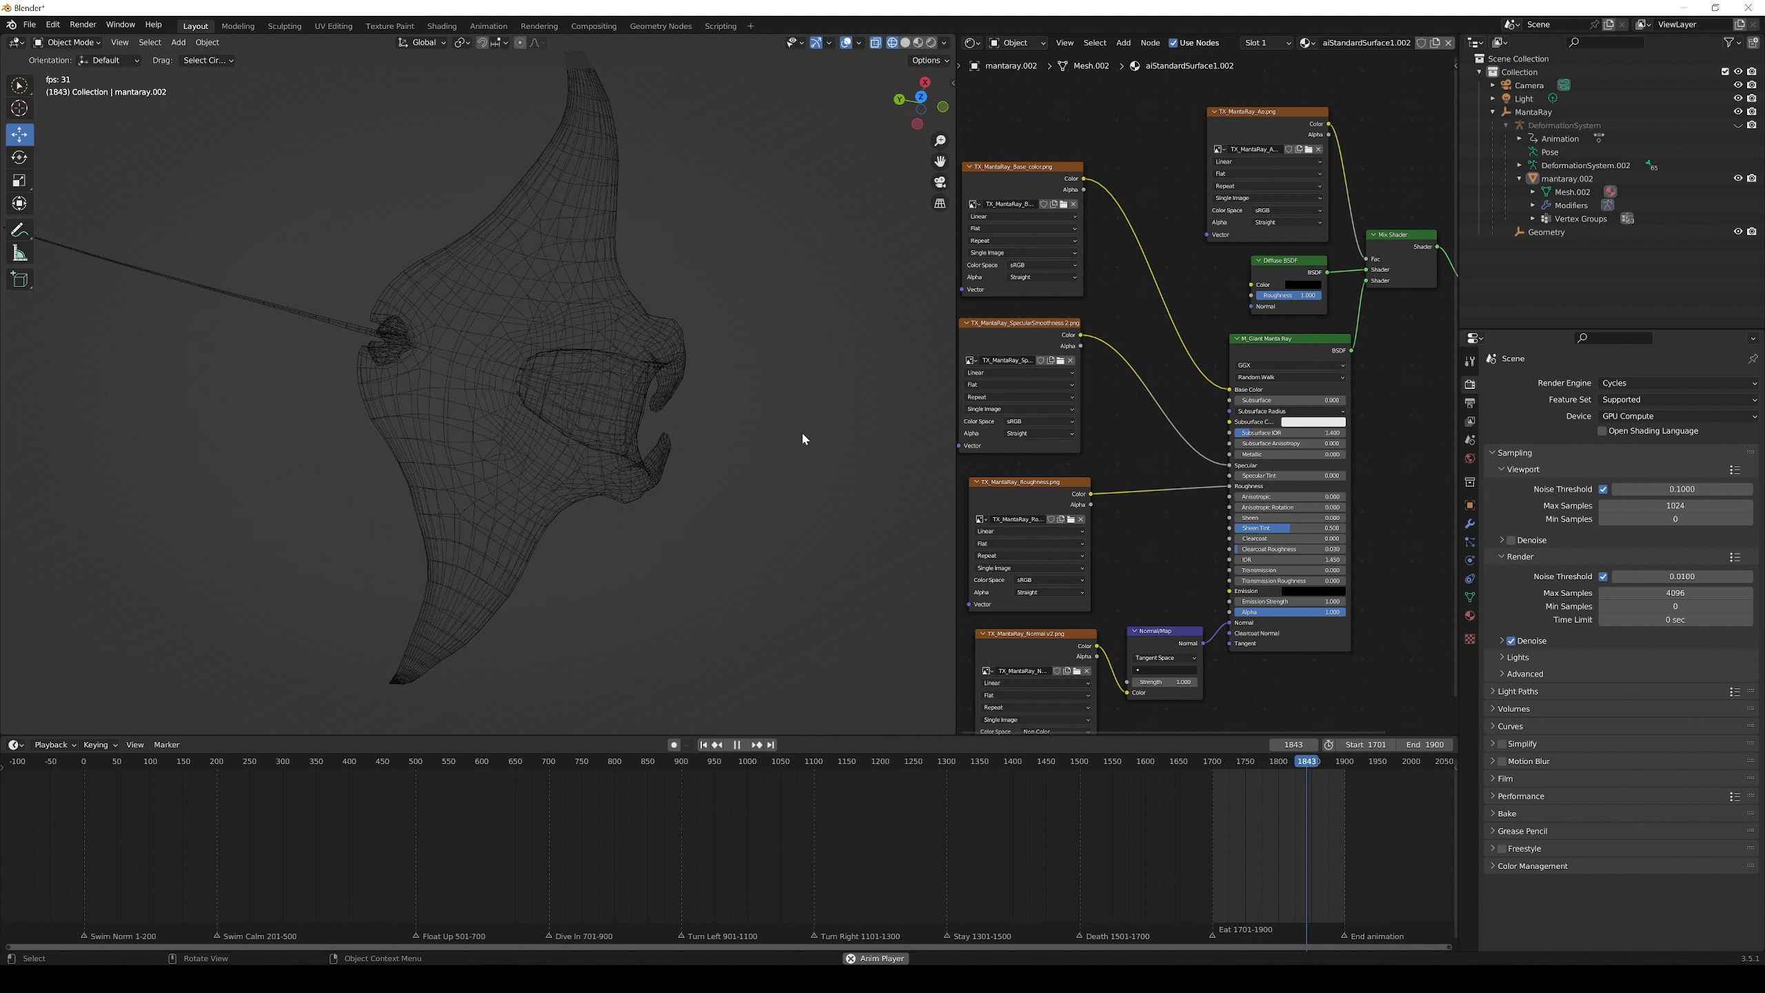
Task: Switch to the Shading workspace tab
Action: (x=441, y=26)
